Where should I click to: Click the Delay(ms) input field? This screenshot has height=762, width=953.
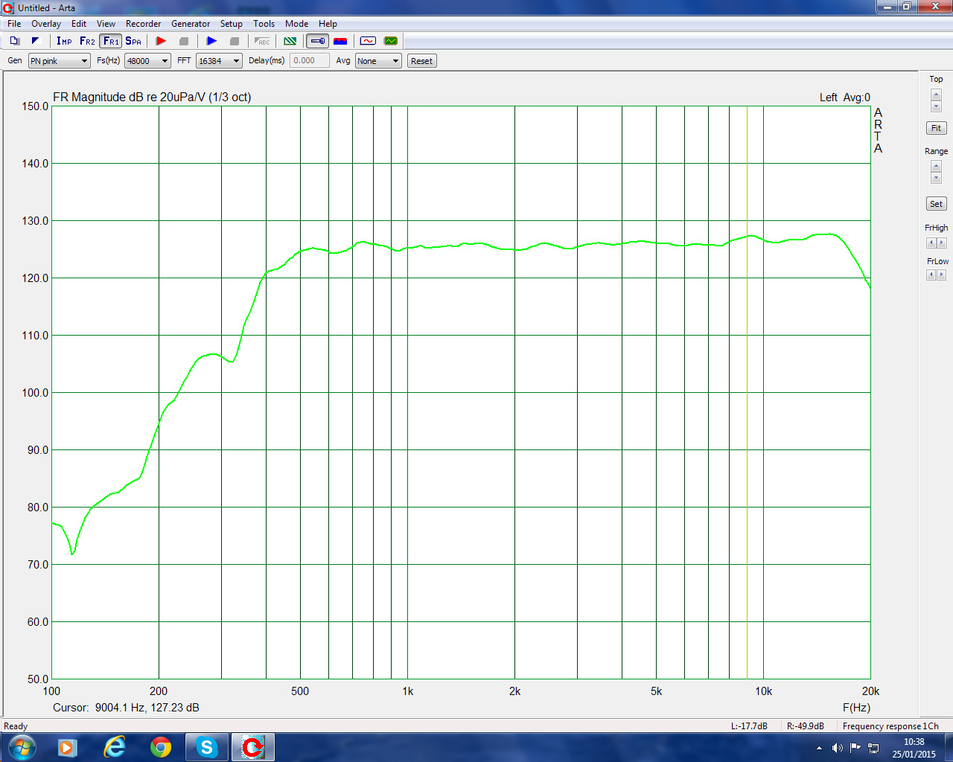tap(309, 61)
